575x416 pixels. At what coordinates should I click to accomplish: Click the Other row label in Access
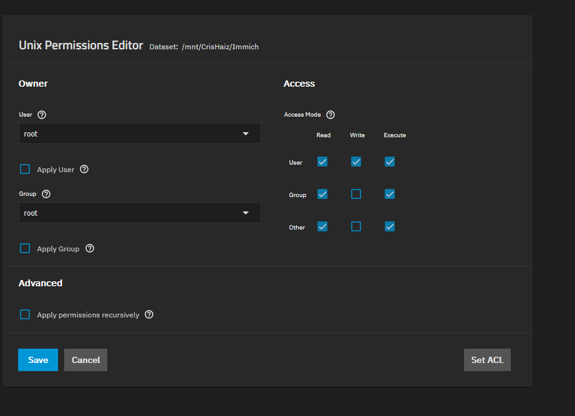coord(297,228)
